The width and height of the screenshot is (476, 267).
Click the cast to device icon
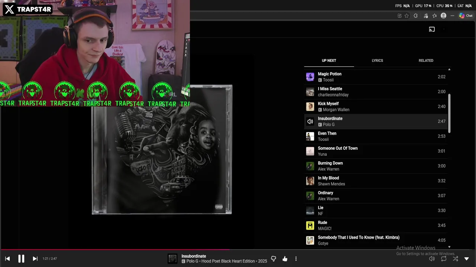pyautogui.click(x=432, y=29)
